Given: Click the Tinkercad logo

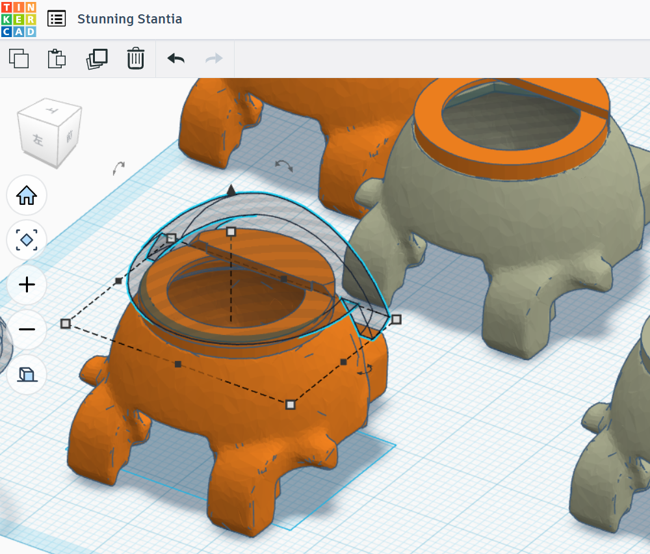Looking at the screenshot, I should [19, 19].
